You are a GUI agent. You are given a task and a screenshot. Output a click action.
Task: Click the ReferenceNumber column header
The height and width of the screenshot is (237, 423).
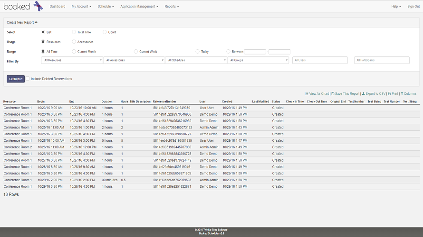164,102
